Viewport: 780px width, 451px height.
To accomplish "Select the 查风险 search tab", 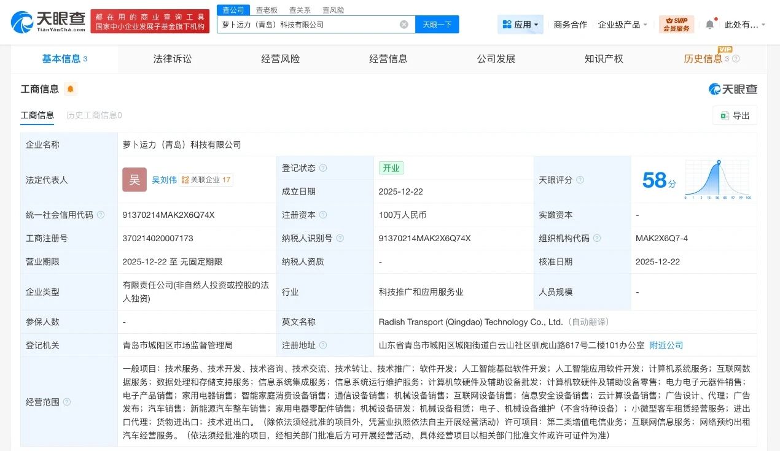I will [333, 10].
